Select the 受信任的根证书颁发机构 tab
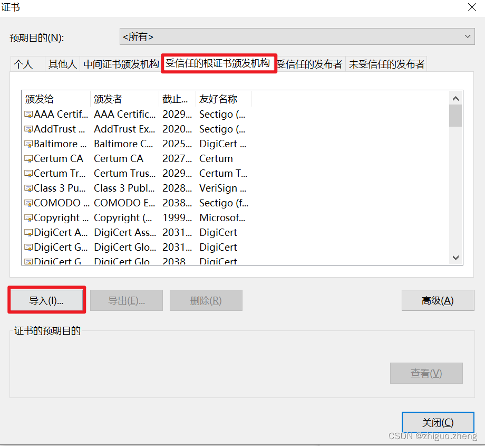This screenshot has height=446, width=485. [218, 63]
